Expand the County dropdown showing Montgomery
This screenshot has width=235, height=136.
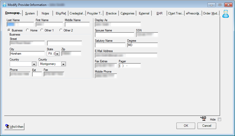(63, 64)
